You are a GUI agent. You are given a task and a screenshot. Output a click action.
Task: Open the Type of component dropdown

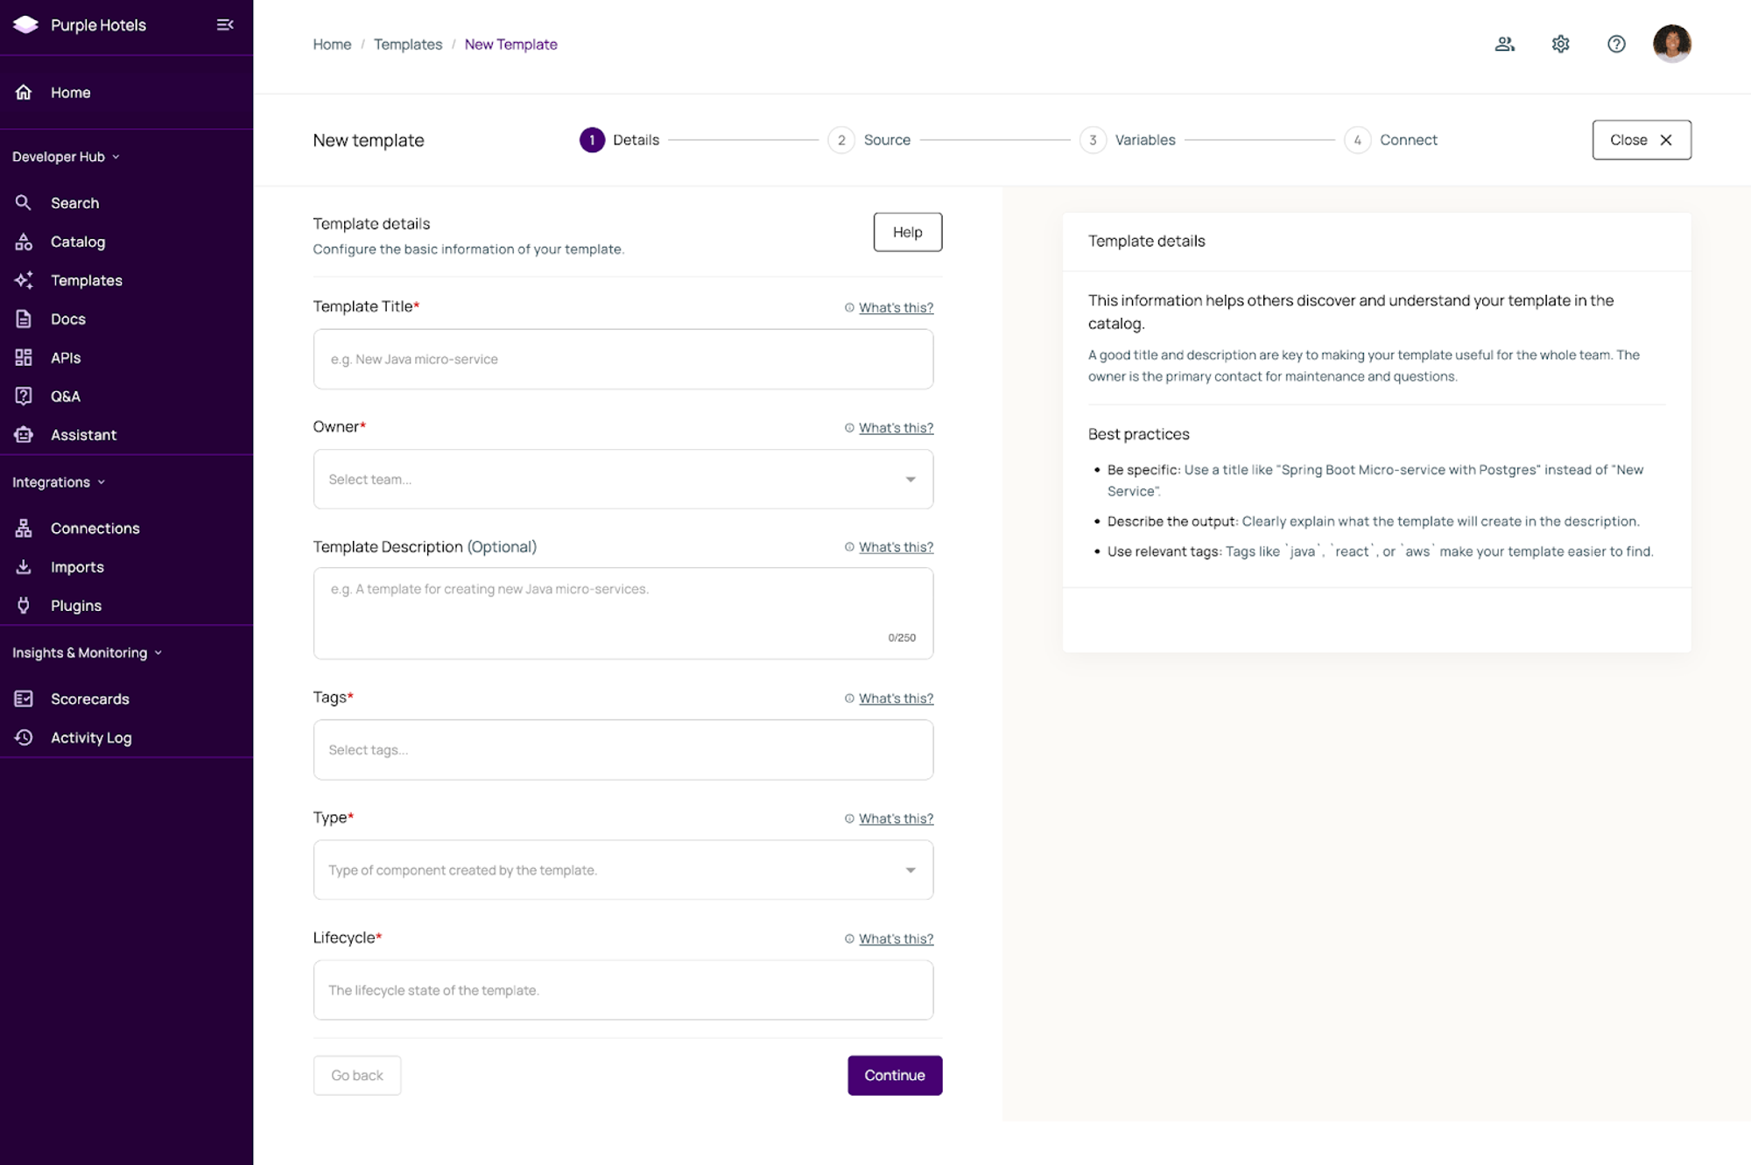pyautogui.click(x=623, y=870)
